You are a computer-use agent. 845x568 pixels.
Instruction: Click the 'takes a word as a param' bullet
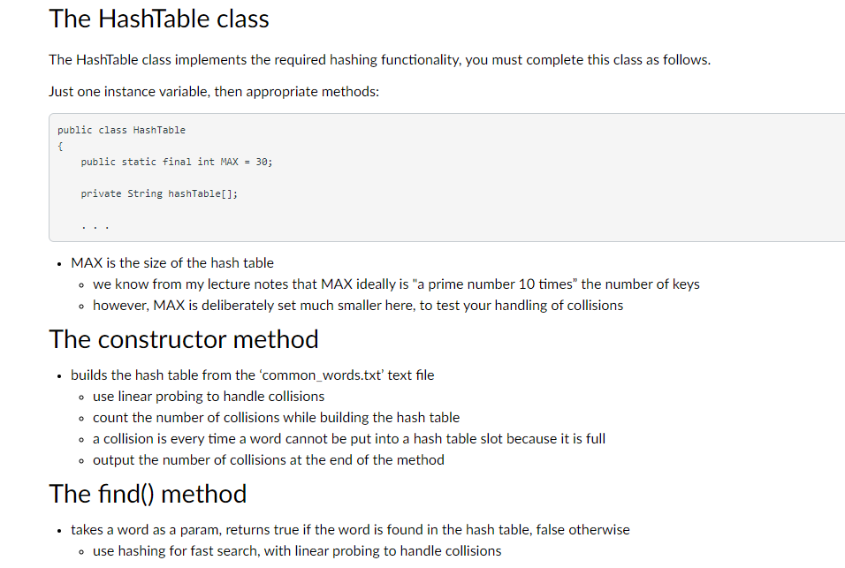tap(350, 530)
